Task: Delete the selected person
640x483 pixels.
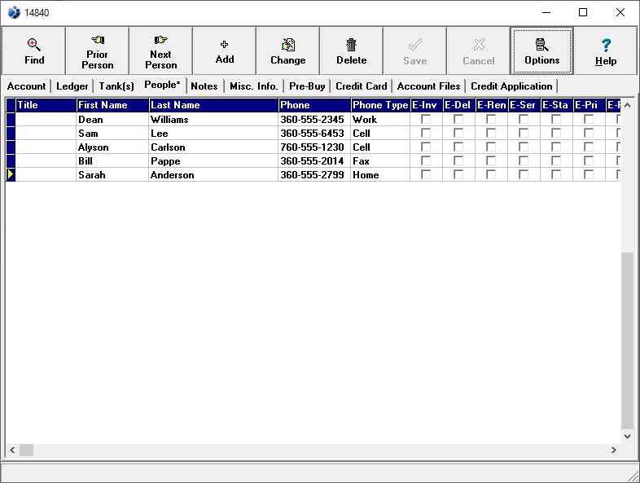Action: (x=352, y=51)
